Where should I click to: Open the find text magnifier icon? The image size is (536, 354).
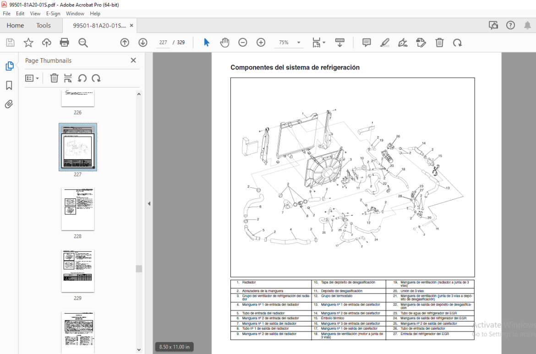pyautogui.click(x=83, y=43)
